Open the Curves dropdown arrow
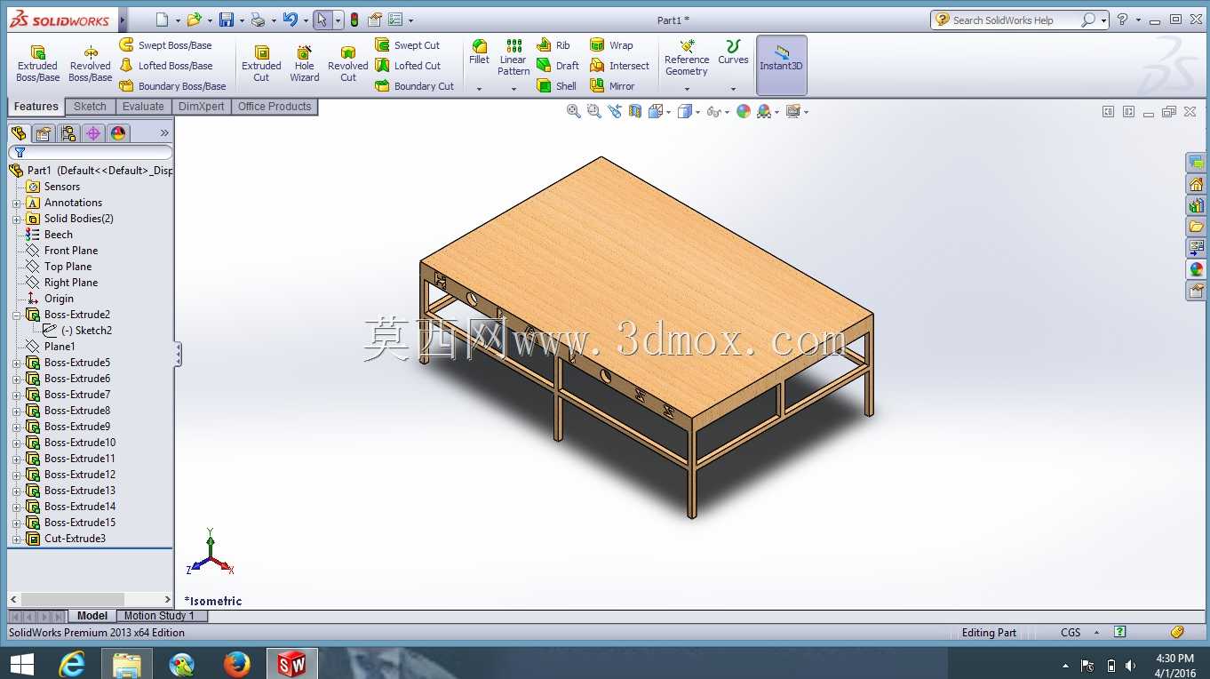1210x679 pixels. [733, 89]
